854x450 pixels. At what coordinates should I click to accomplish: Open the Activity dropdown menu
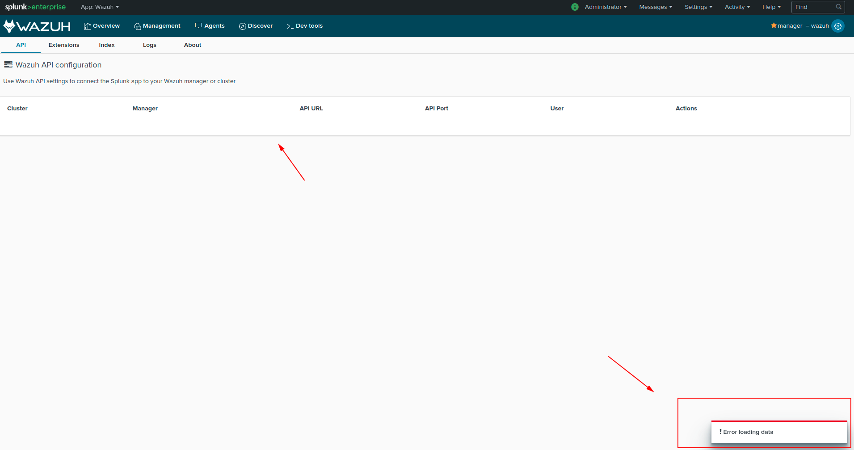pyautogui.click(x=736, y=7)
